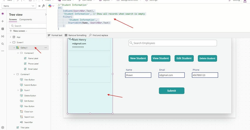Screen dimensions: 250x130
Task: Select the Title Lable tree item
Action: (25, 128)
